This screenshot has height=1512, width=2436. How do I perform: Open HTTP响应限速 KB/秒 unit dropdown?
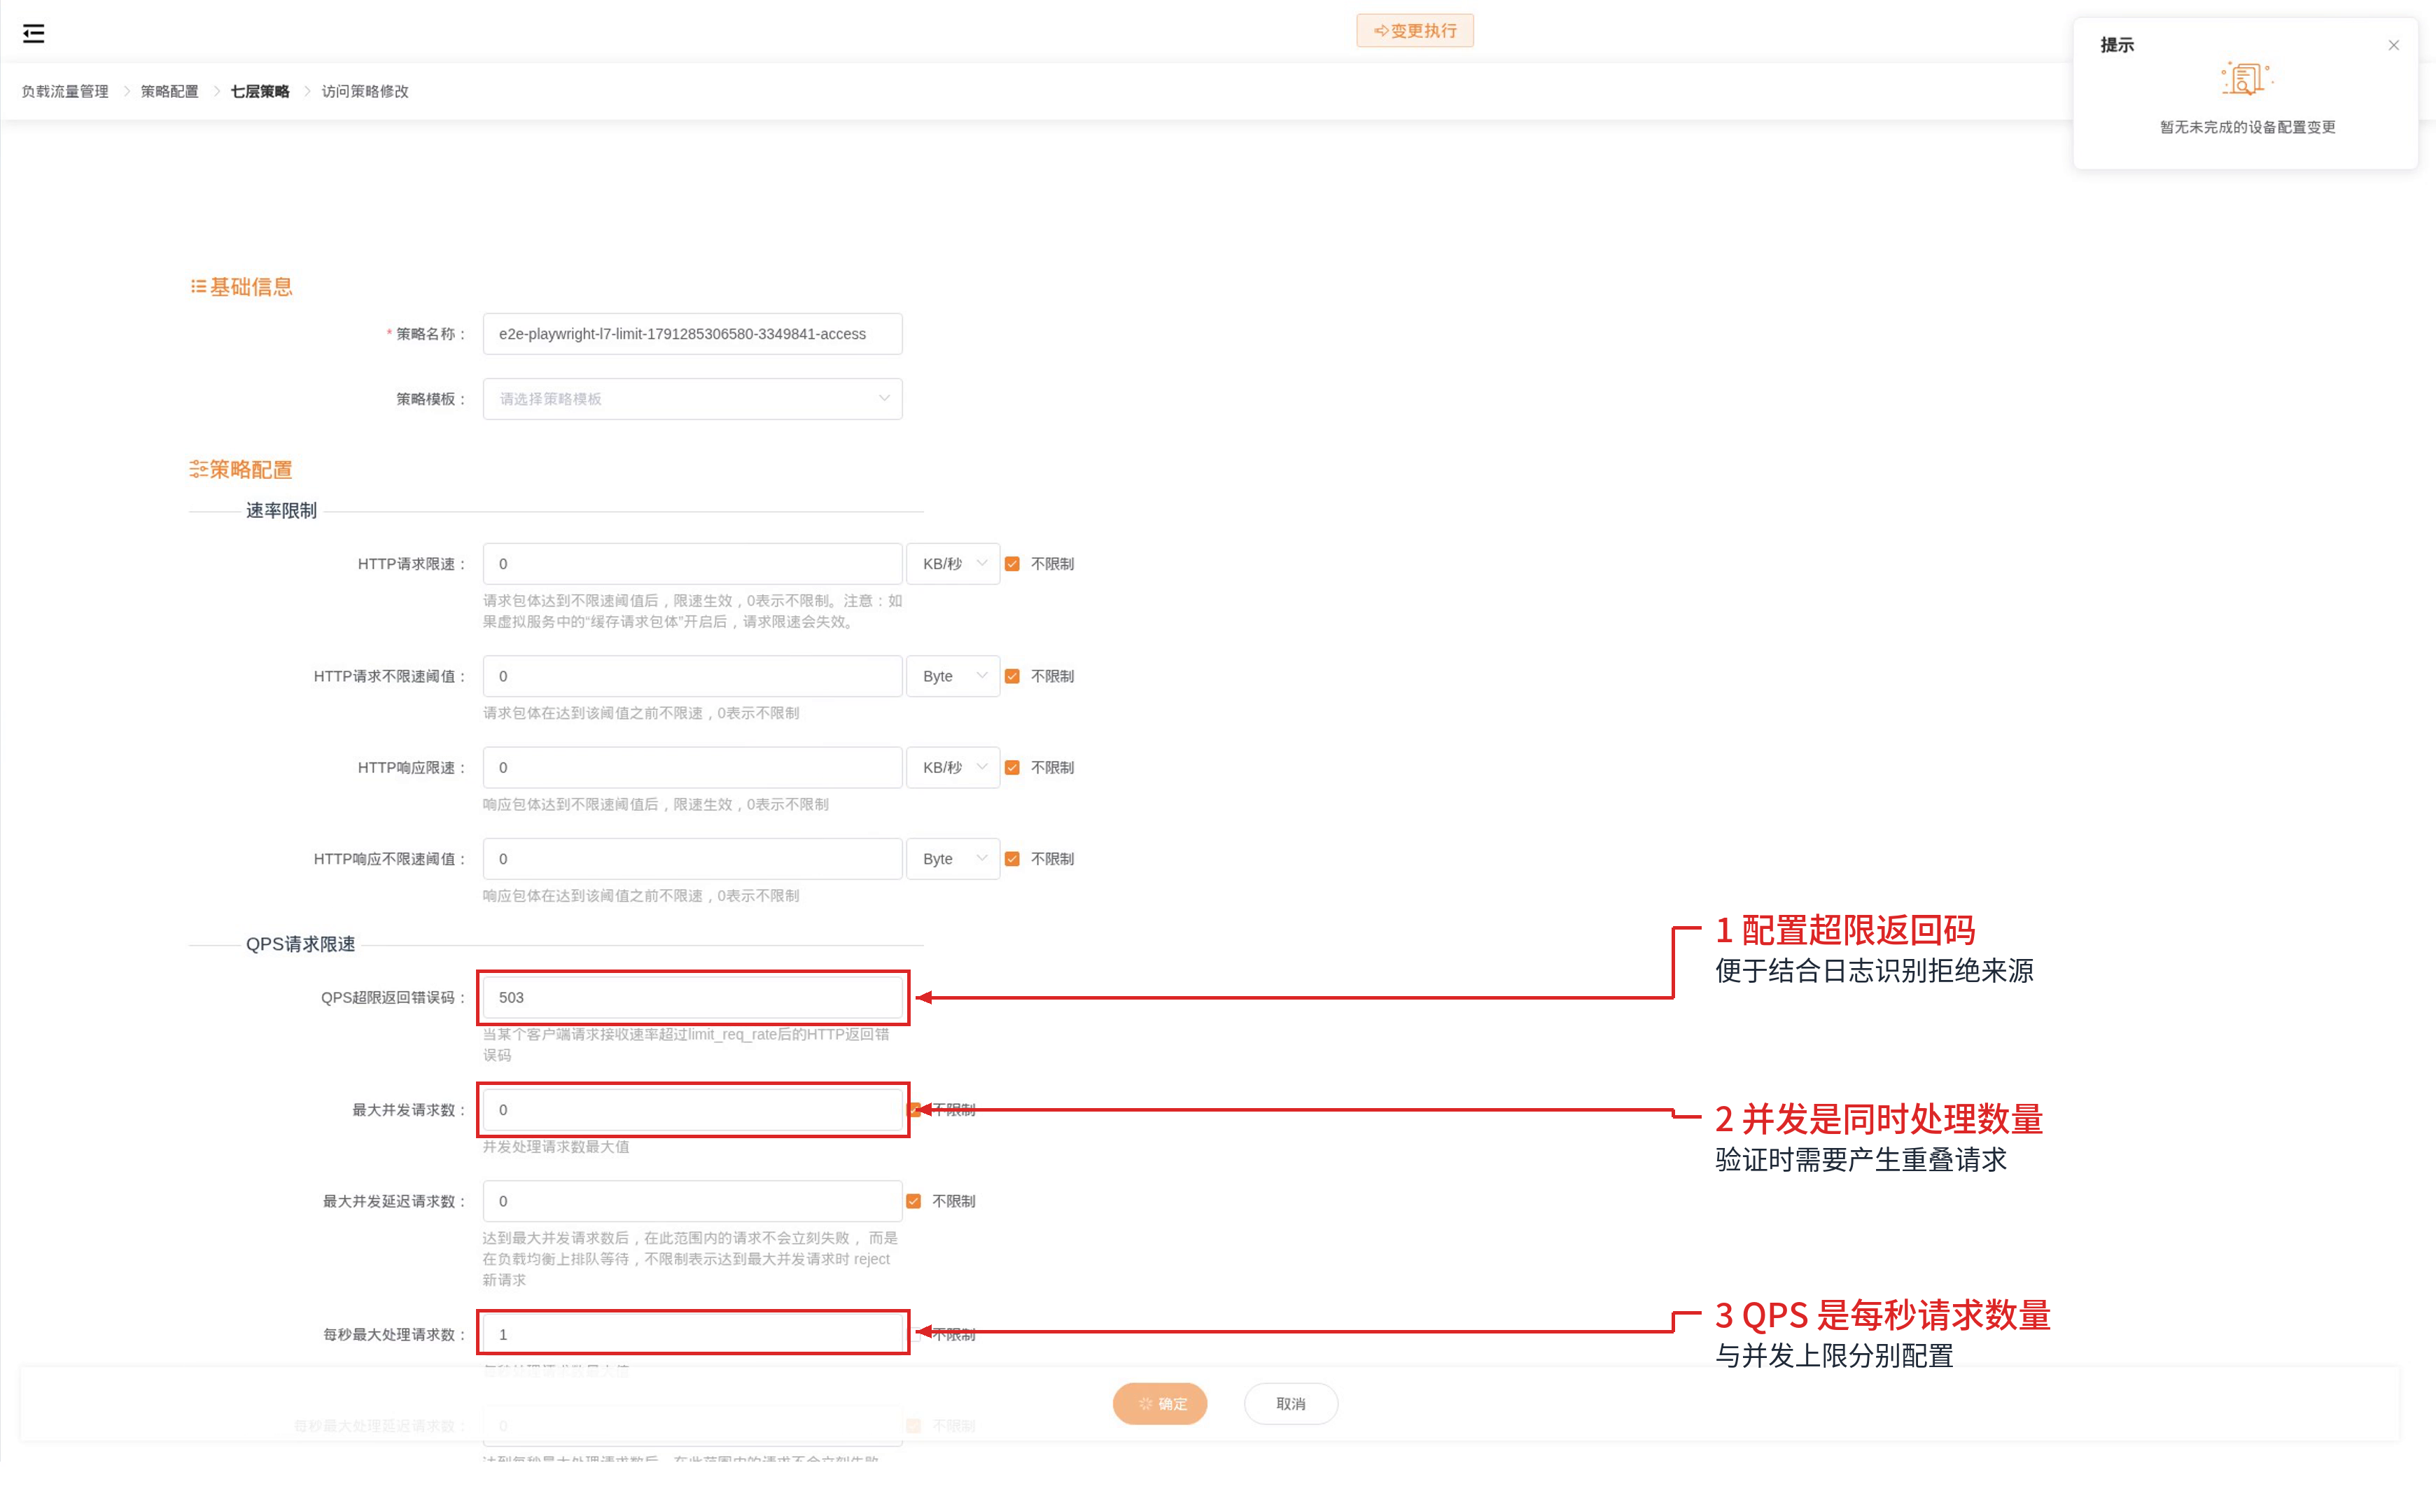952,767
